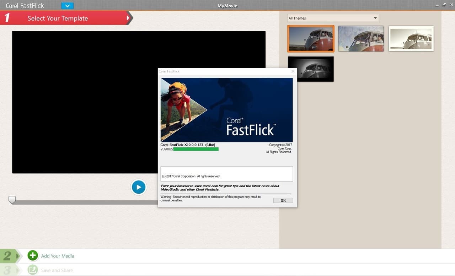
Task: Select the black and white vignette theme thumbnail
Action: [x=311, y=69]
